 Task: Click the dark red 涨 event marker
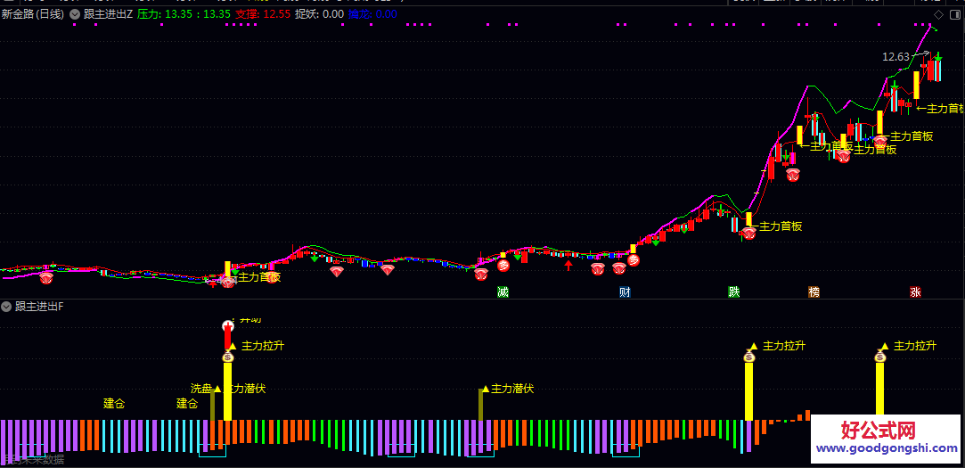tap(915, 291)
